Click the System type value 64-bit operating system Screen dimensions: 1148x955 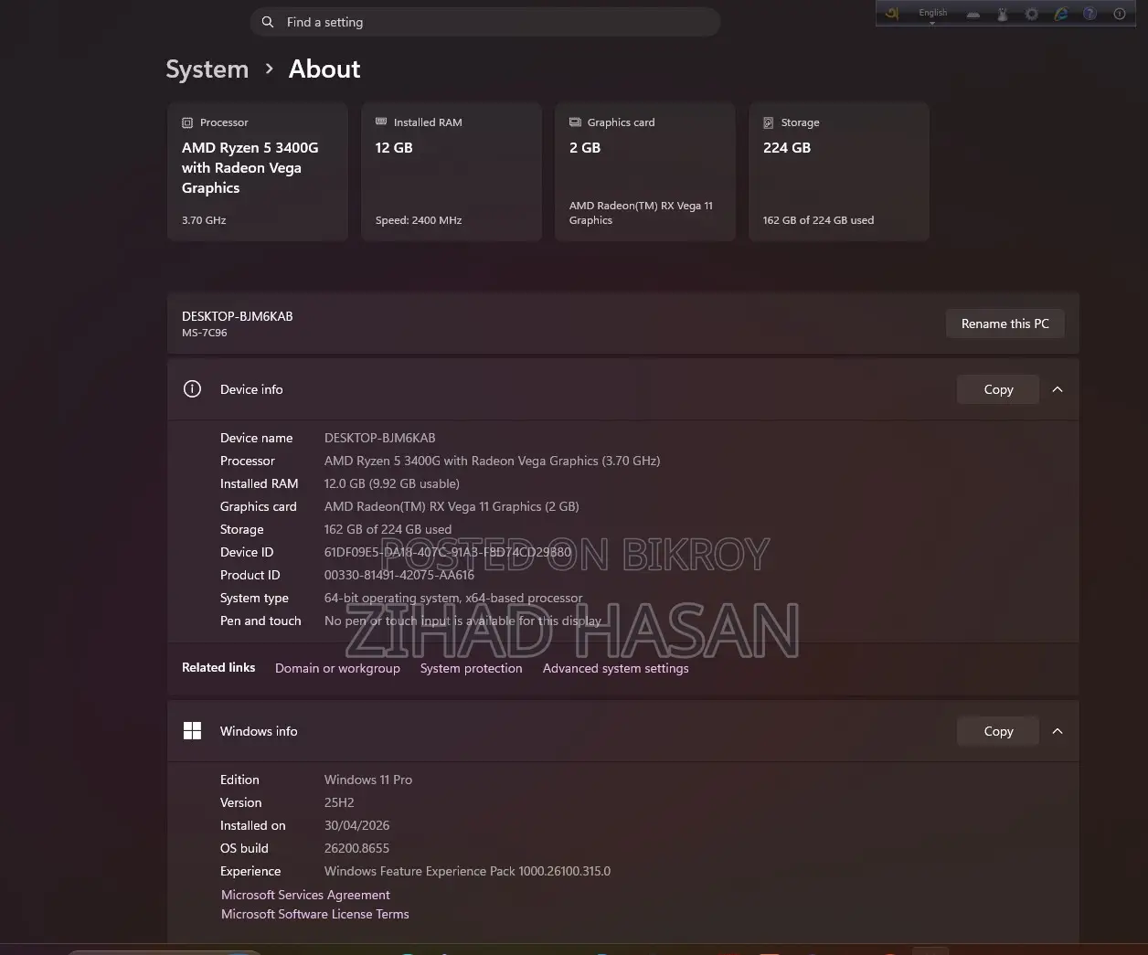click(x=453, y=598)
